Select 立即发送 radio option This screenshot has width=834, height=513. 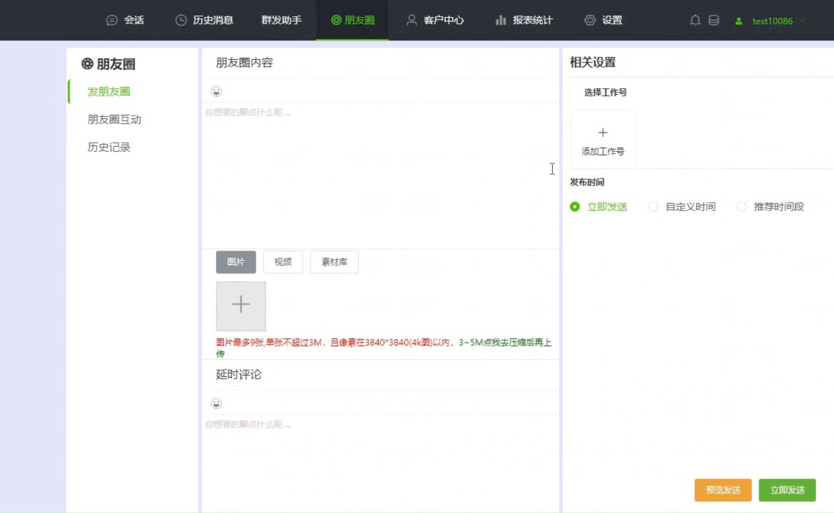pyautogui.click(x=575, y=207)
